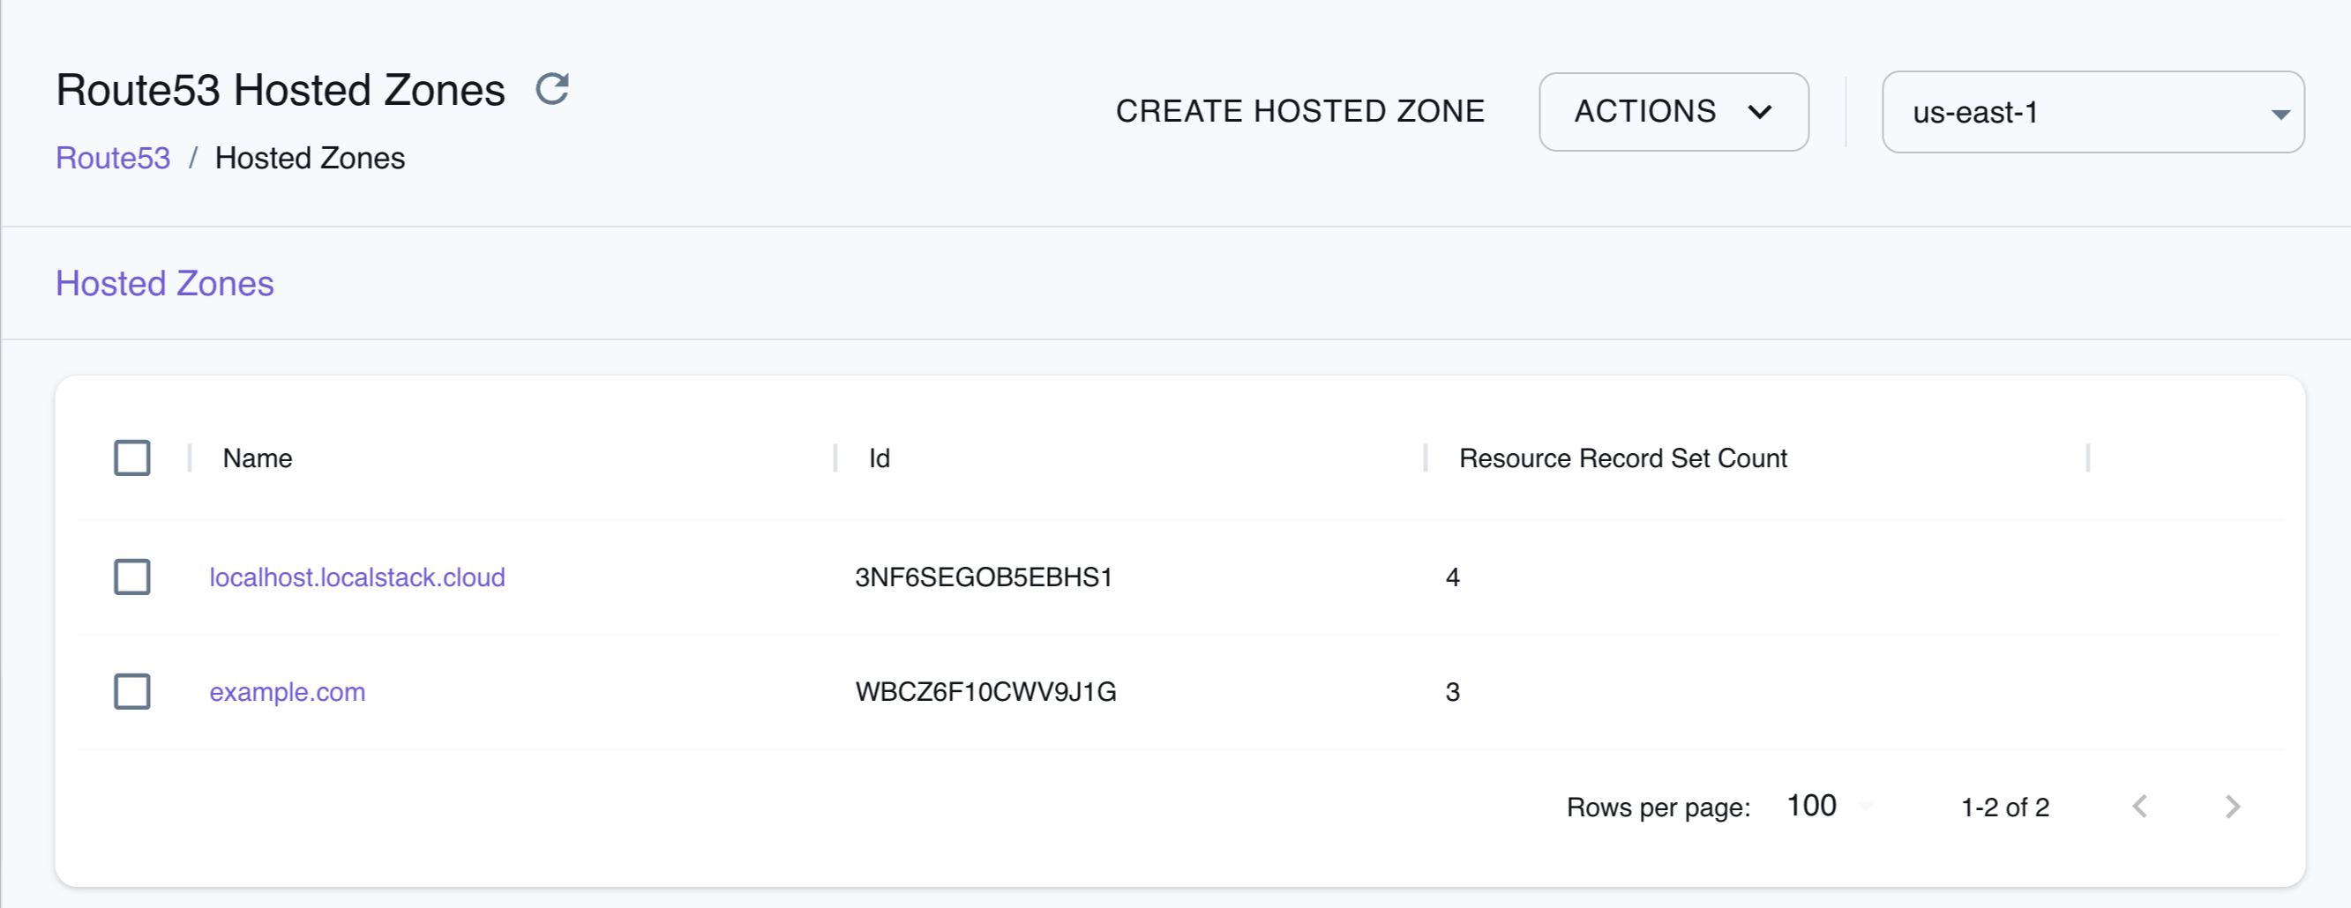Click the zone ID WBCZ6F10CWV9J1G cell
Screen dimensions: 2351x908
tap(985, 692)
